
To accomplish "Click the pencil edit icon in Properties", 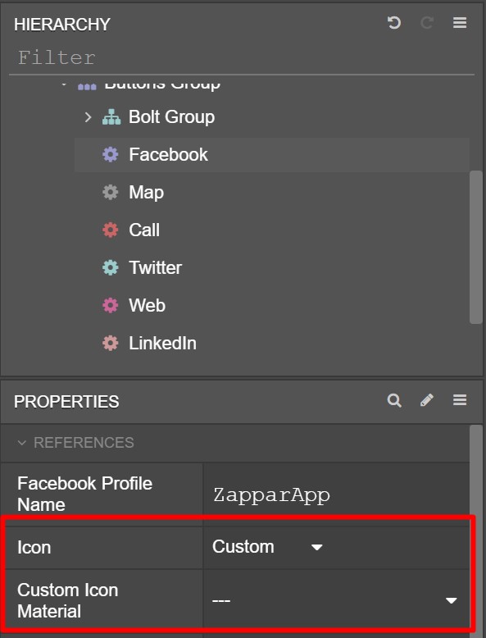I will pyautogui.click(x=427, y=400).
